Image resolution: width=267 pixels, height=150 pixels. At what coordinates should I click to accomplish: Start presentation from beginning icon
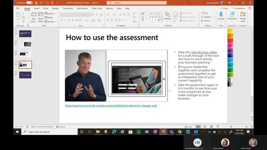pos(53,3)
